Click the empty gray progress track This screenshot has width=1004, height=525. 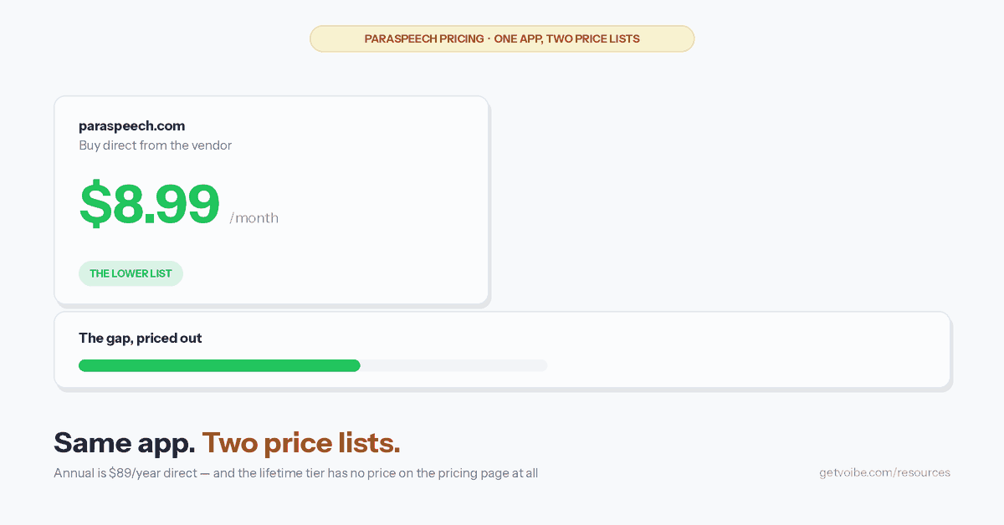point(454,365)
